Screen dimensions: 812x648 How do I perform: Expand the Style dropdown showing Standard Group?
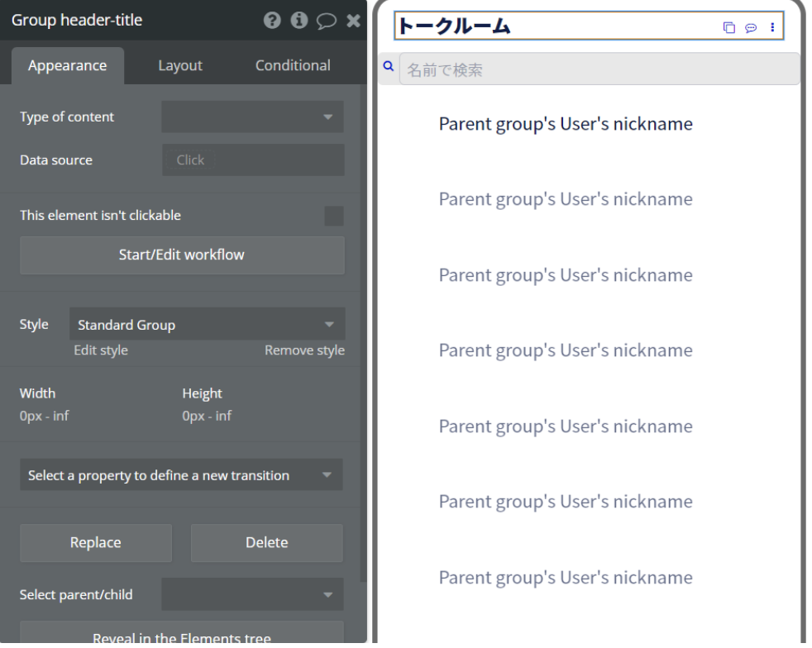(207, 325)
